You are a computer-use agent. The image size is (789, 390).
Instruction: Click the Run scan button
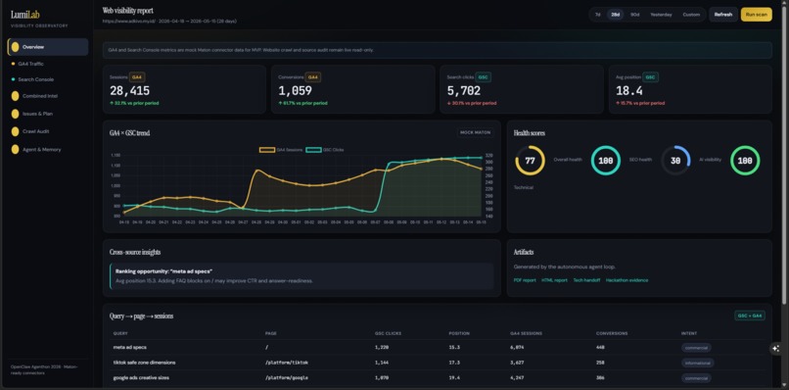tap(757, 15)
